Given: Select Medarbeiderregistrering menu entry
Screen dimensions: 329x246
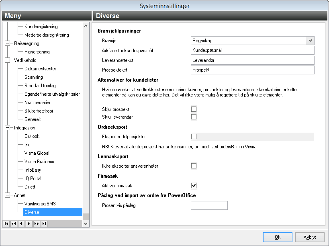Looking at the screenshot, I should 47,35.
